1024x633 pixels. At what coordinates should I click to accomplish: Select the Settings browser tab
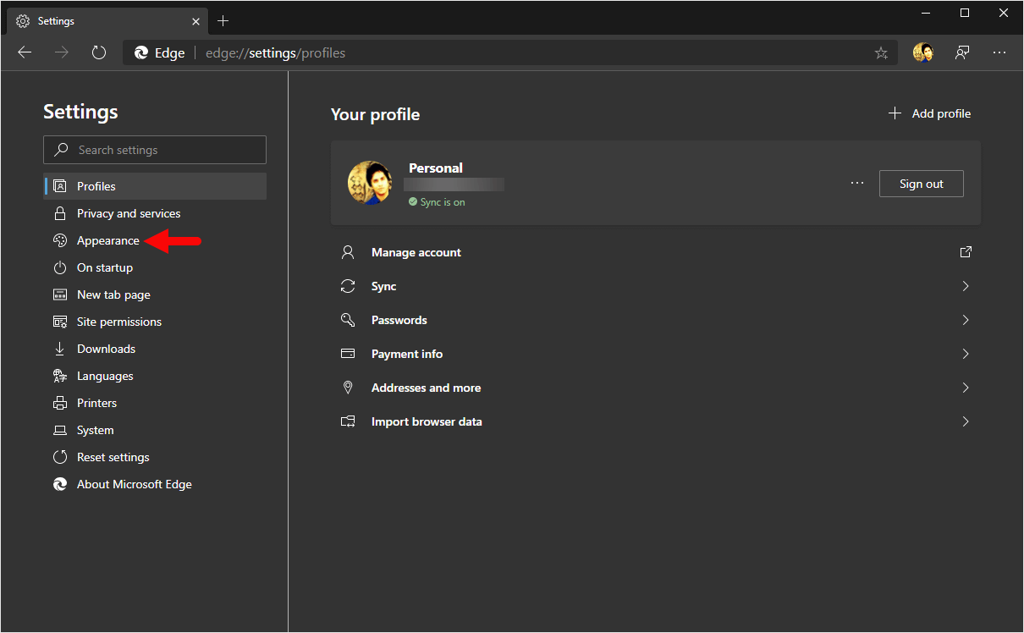tap(106, 20)
